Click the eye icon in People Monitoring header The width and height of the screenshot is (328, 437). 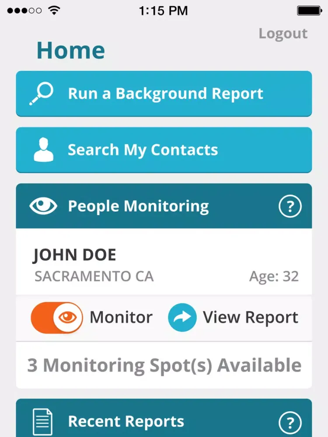pos(43,206)
